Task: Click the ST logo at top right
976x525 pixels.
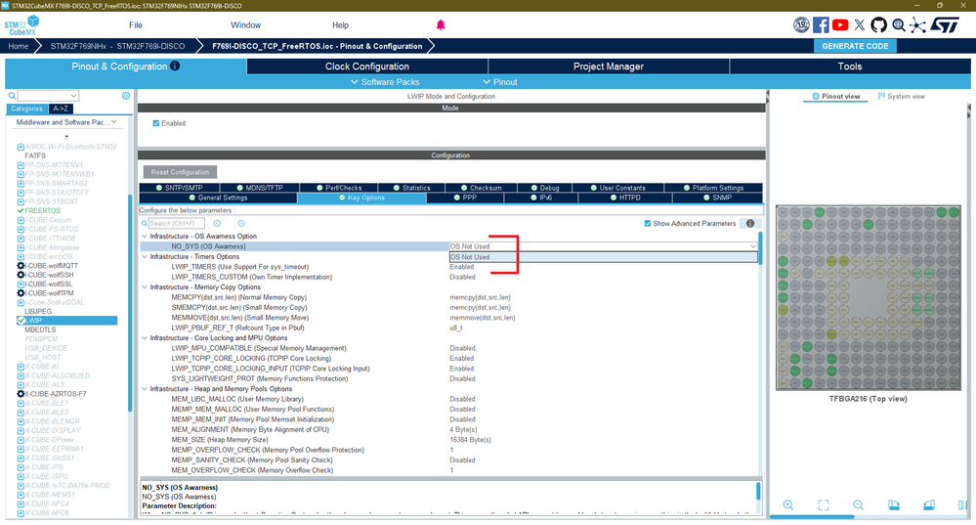Action: point(945,24)
